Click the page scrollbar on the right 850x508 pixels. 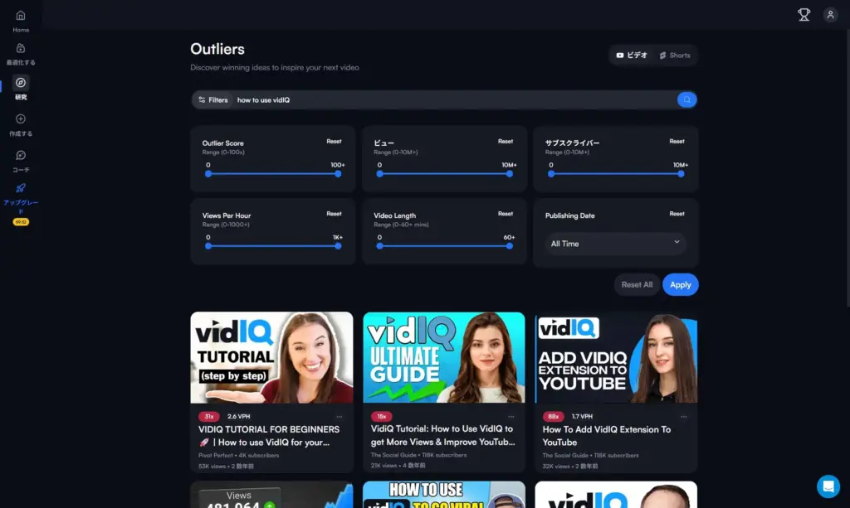click(848, 167)
